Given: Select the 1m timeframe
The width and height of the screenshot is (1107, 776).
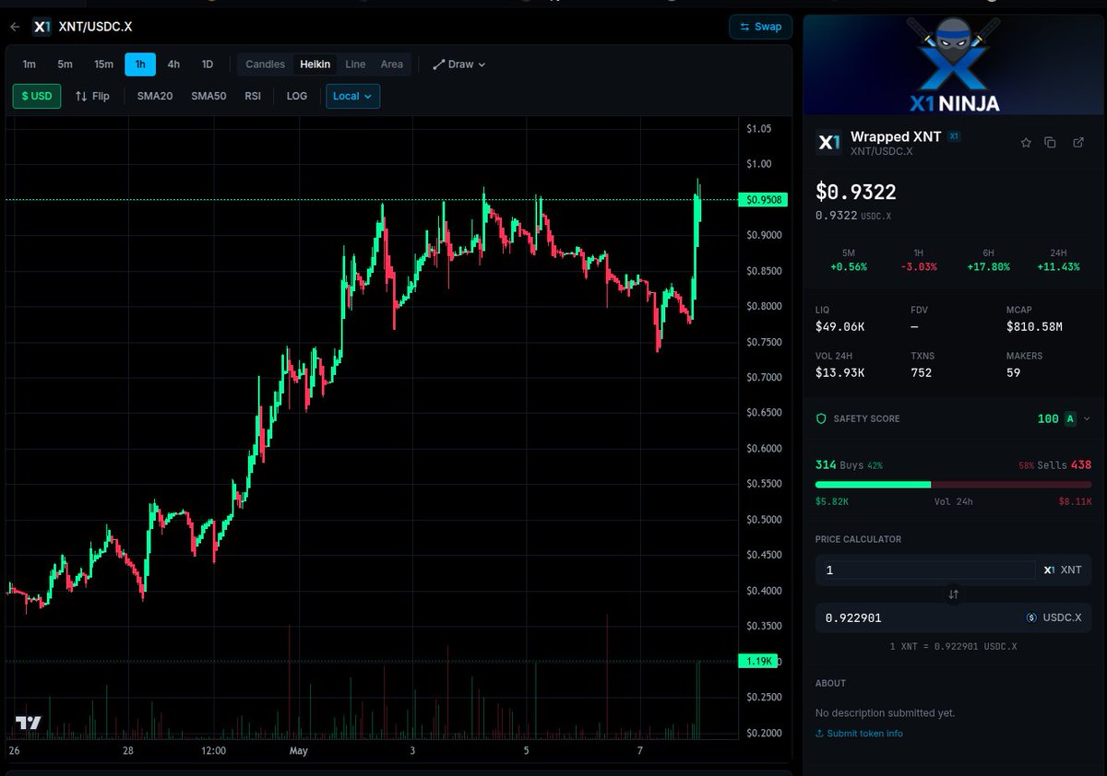Looking at the screenshot, I should click(x=30, y=65).
